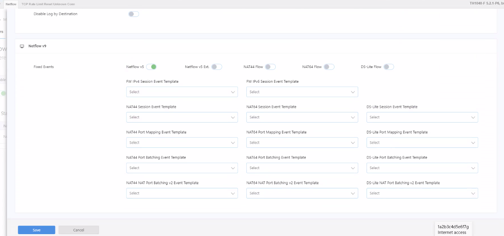Enable the NAT44 Flow switch
504x236 pixels.
click(x=270, y=67)
